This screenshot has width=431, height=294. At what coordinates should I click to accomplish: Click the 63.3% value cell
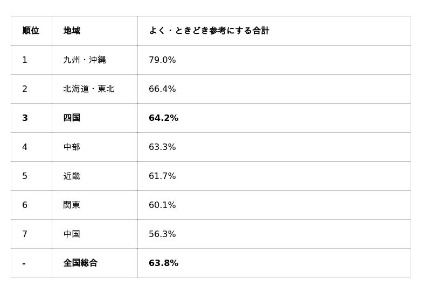[162, 147]
